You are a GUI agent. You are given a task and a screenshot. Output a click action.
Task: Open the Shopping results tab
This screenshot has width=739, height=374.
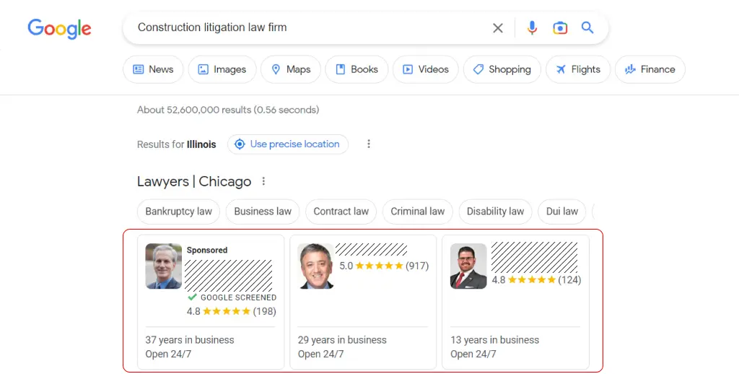[502, 69]
